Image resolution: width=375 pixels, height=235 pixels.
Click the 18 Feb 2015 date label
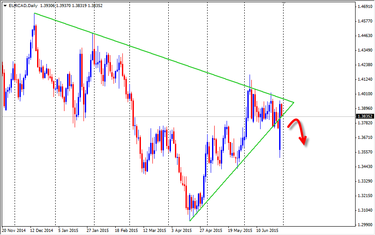tap(126, 231)
